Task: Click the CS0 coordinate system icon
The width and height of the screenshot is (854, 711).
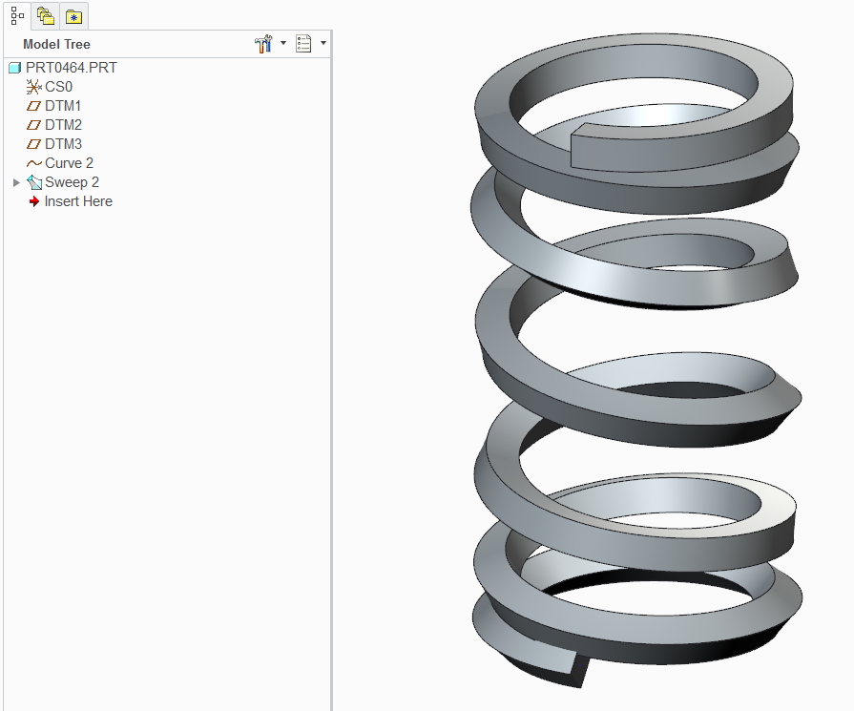Action: 33,87
